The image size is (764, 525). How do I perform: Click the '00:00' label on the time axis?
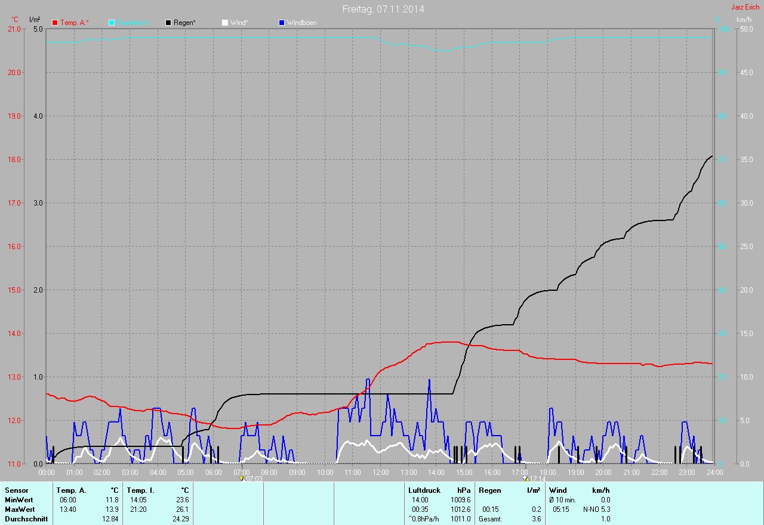[47, 472]
